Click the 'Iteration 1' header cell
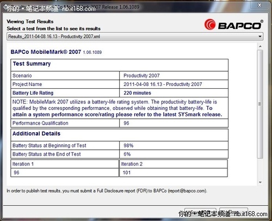272x221 pixels. pos(65,164)
